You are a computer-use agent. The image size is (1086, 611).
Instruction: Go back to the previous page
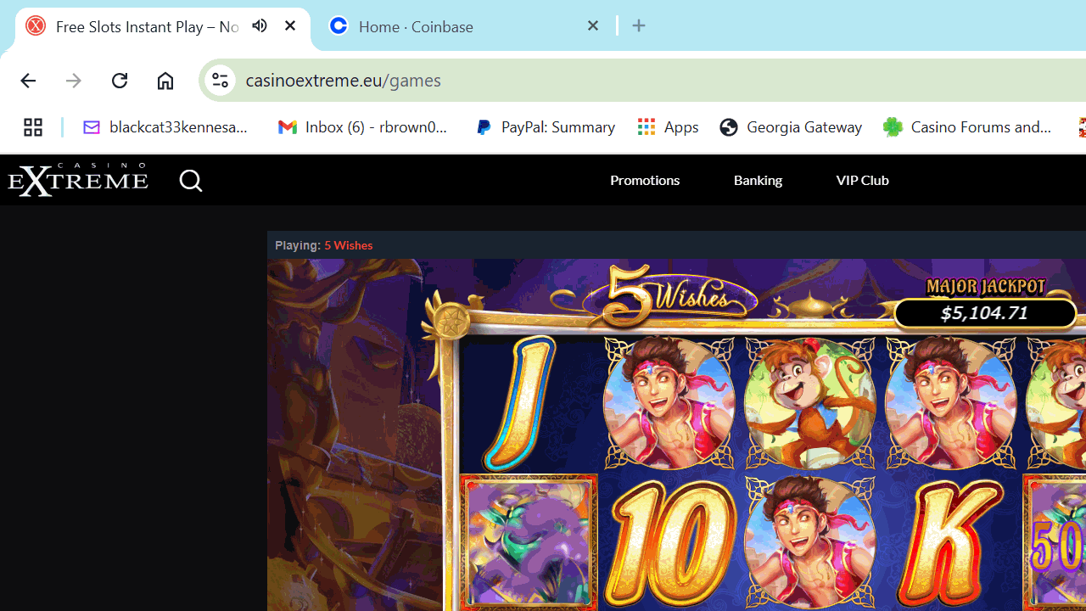click(x=28, y=81)
